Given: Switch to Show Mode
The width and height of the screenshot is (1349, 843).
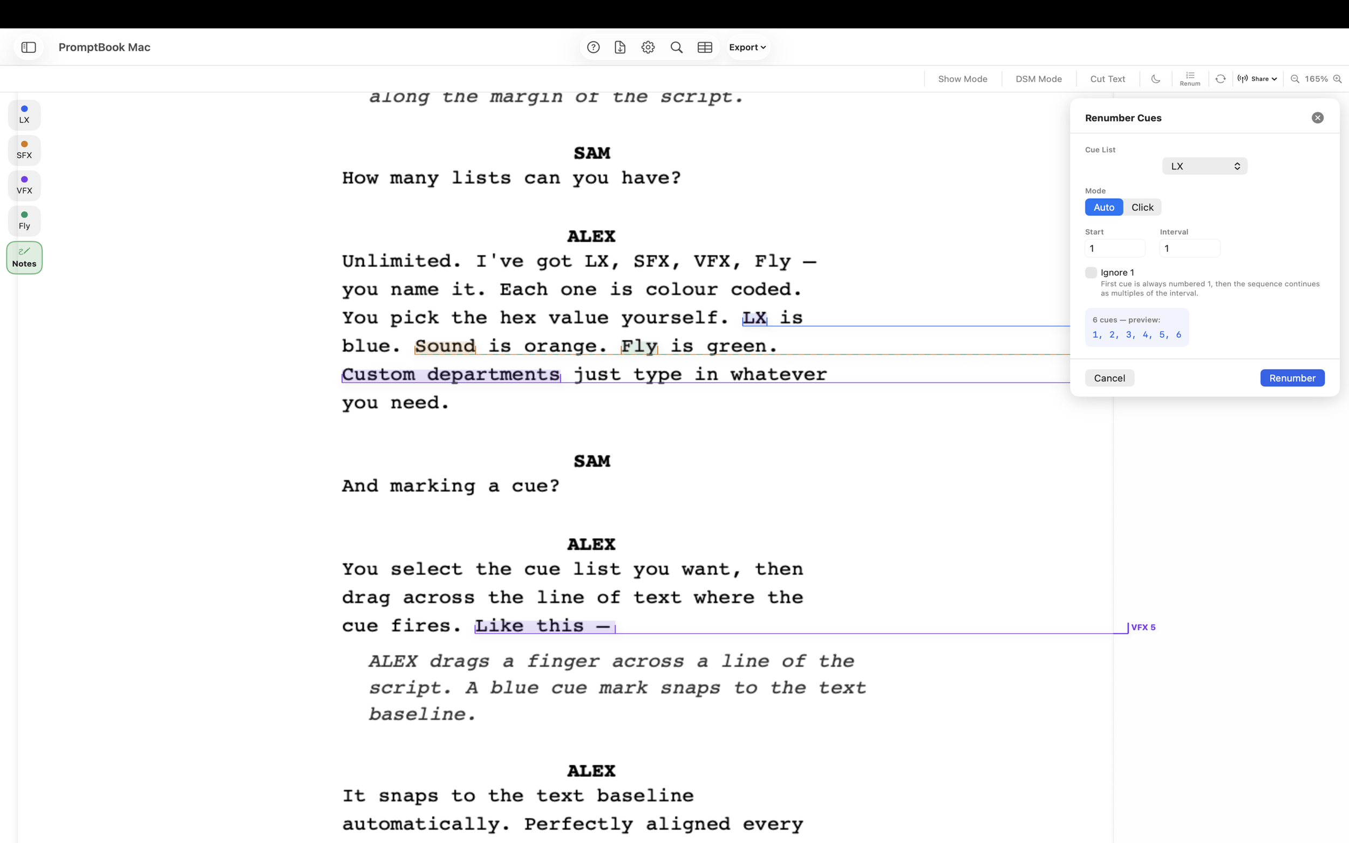Looking at the screenshot, I should (963, 79).
